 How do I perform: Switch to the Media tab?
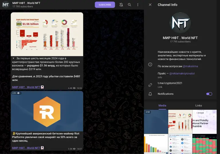pyautogui.click(x=162, y=106)
